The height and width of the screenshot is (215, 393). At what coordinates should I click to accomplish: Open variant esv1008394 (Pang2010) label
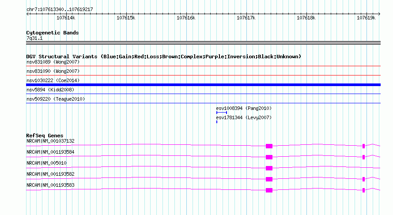click(x=244, y=108)
